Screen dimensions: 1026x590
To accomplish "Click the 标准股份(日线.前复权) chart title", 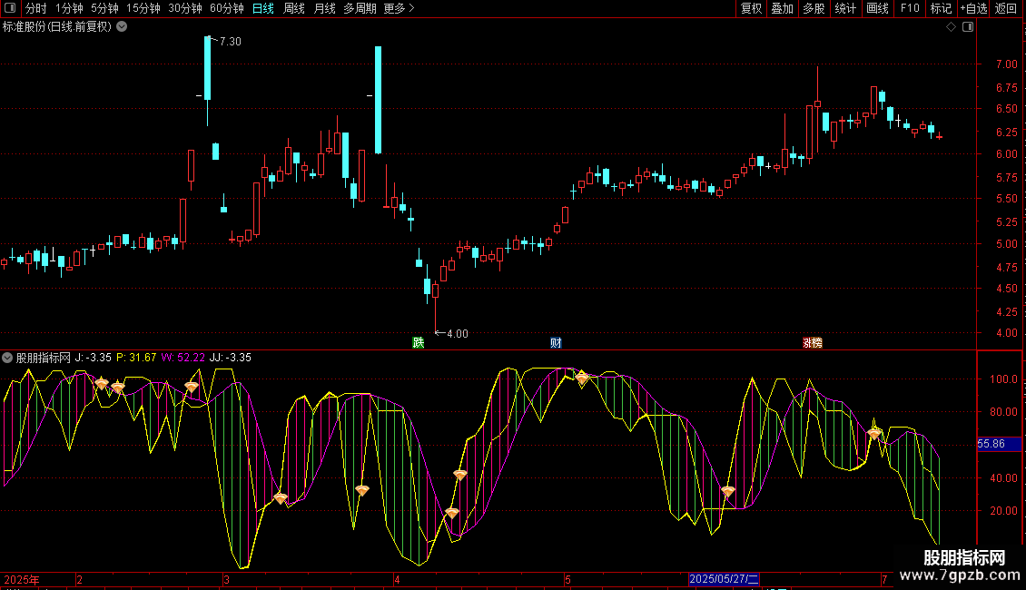I will tap(57, 27).
